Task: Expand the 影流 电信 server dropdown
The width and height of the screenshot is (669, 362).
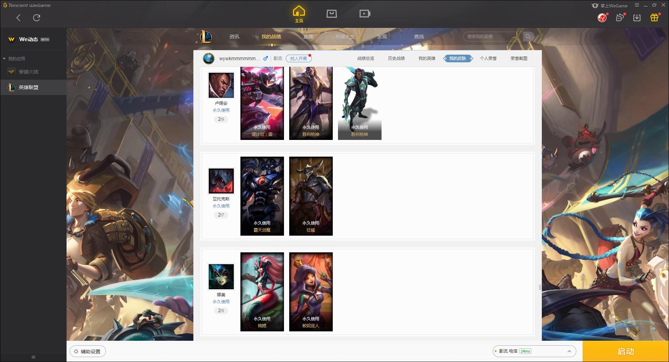Action: coord(534,351)
